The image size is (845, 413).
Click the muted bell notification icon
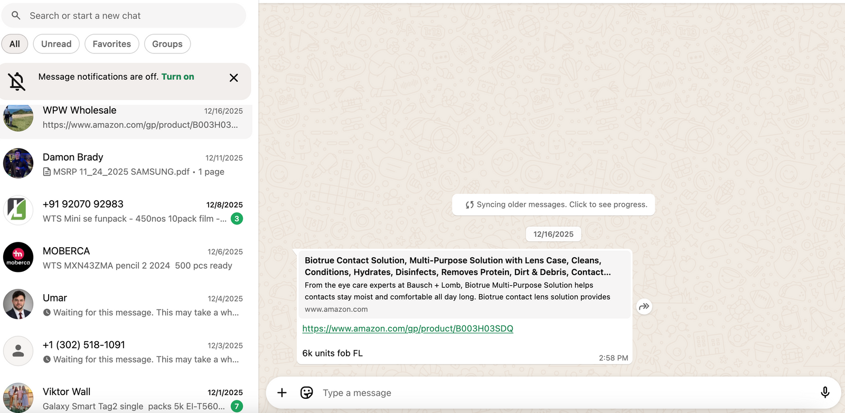click(17, 81)
